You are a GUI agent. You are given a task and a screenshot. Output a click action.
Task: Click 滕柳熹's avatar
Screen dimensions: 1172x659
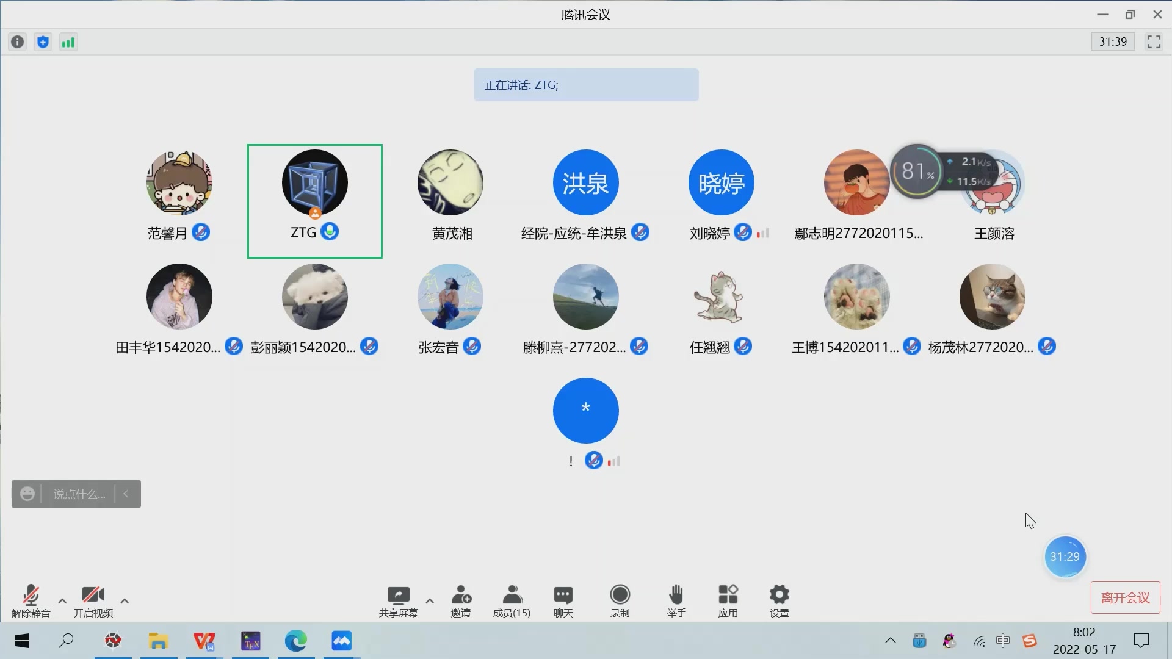[586, 297]
